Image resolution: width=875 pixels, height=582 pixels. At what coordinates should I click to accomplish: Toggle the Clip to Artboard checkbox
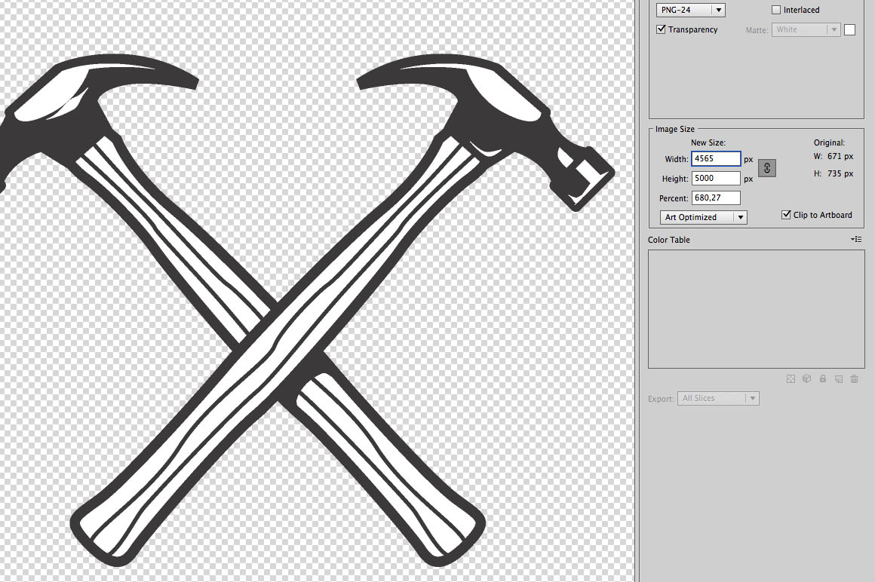pyautogui.click(x=786, y=215)
